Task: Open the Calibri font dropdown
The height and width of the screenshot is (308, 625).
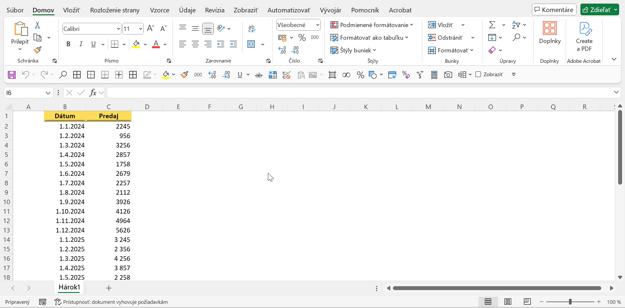Action: click(x=118, y=29)
